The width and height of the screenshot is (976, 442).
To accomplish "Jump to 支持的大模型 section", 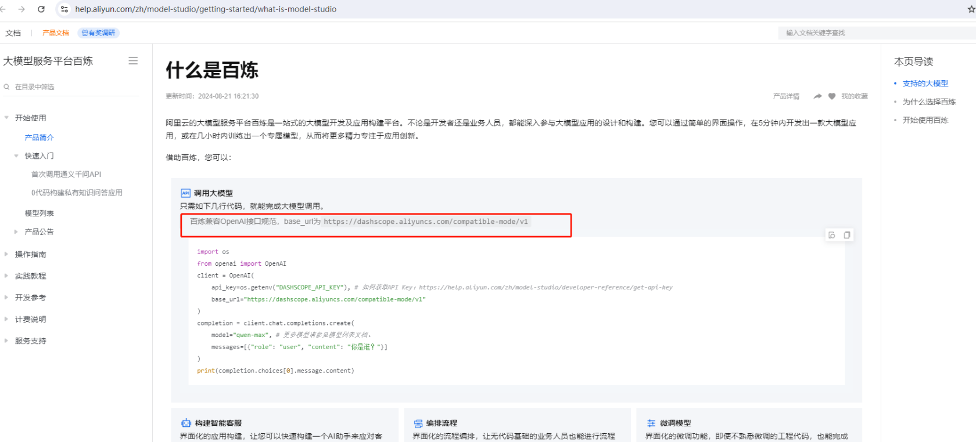I will [925, 84].
